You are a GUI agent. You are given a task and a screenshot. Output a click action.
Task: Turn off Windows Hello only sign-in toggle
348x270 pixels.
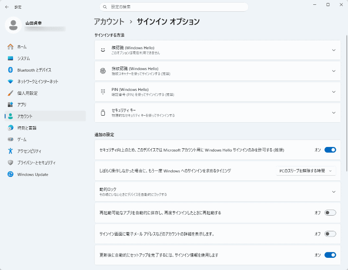point(330,150)
